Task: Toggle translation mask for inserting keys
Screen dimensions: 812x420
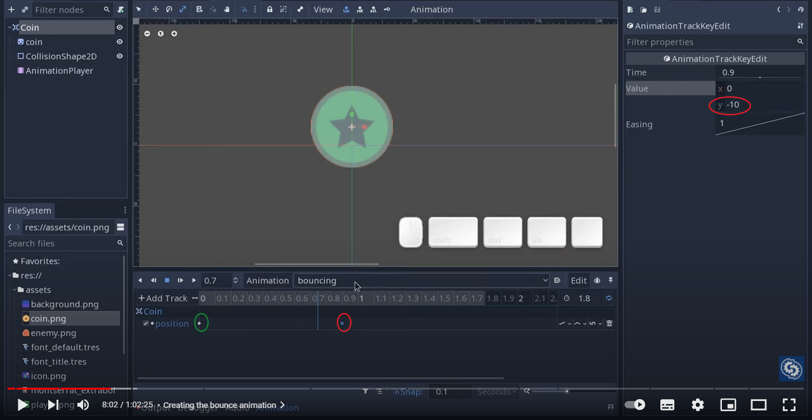Action: coord(346,10)
